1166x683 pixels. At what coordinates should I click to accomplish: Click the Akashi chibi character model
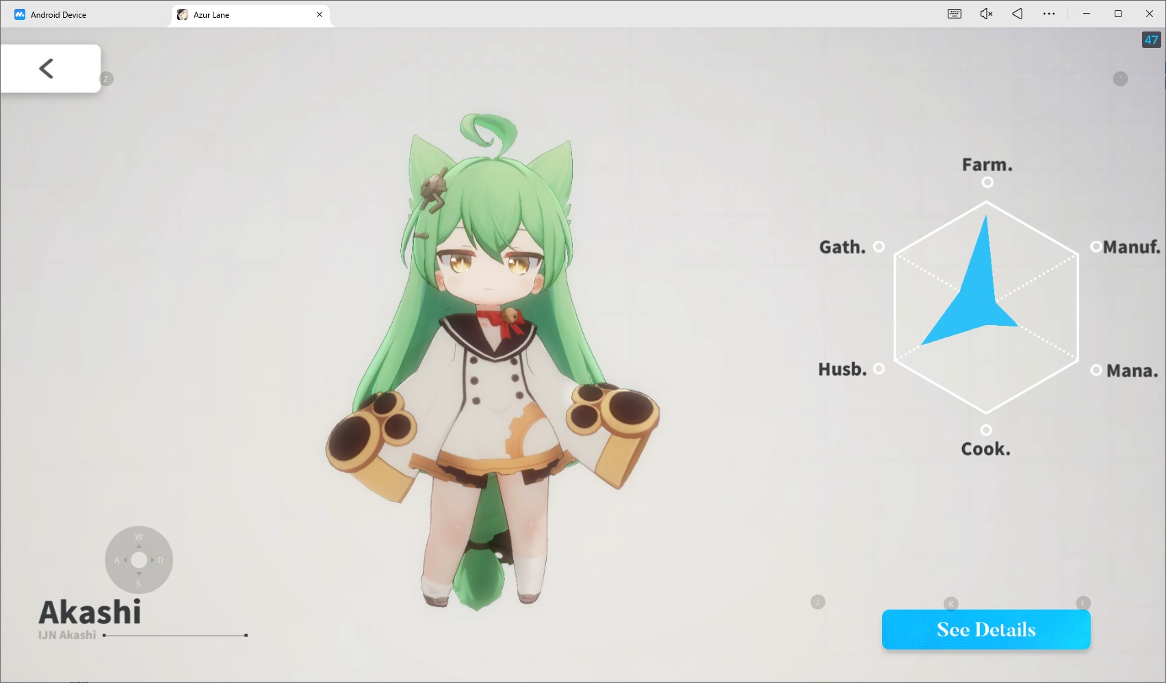493,363
